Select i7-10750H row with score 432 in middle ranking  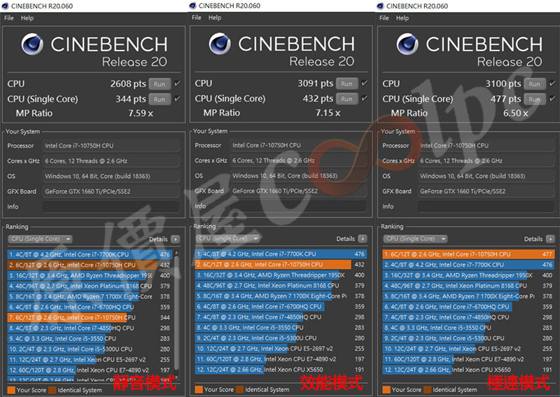coord(281,265)
